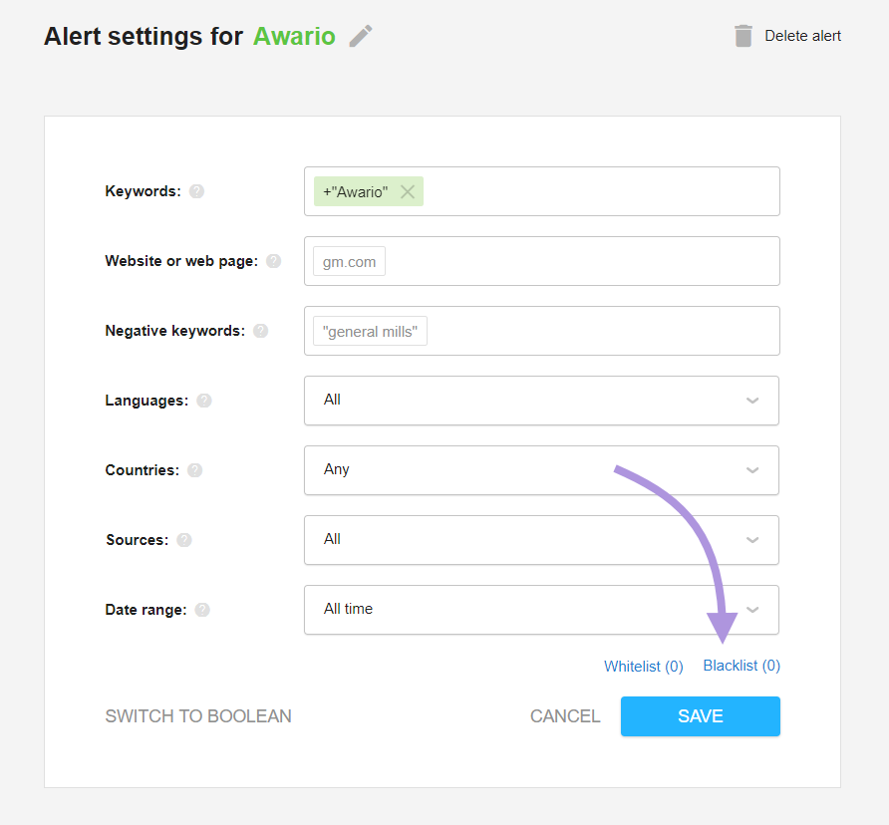889x825 pixels.
Task: Click the Date range help icon
Action: click(202, 610)
